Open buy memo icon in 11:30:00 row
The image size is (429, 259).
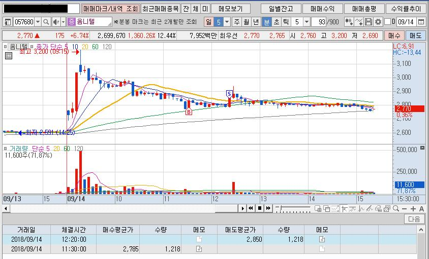point(199,249)
